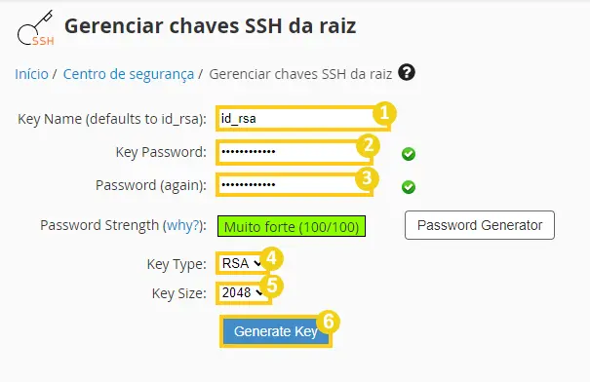Focus the Key Password field

click(295, 152)
